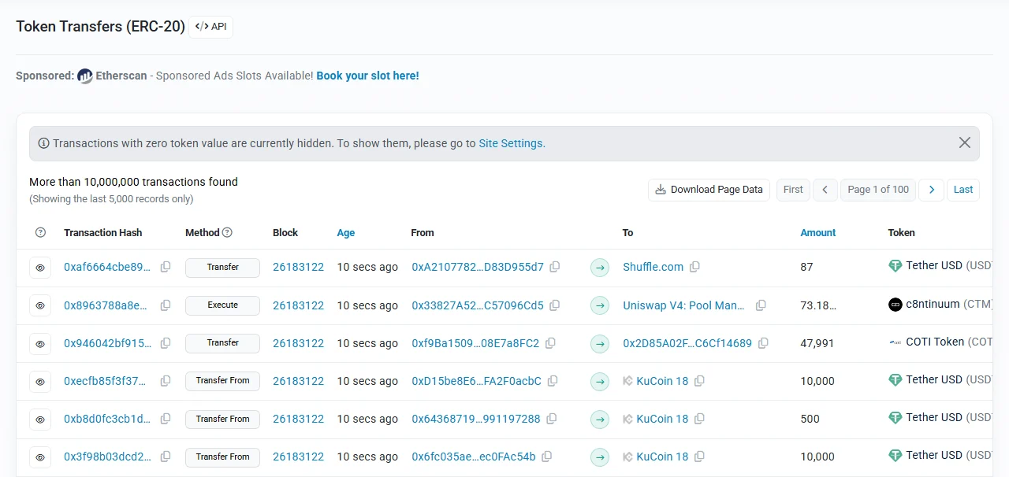Image resolution: width=1009 pixels, height=477 pixels.
Task: Go to the next page of results
Action: [x=932, y=190]
